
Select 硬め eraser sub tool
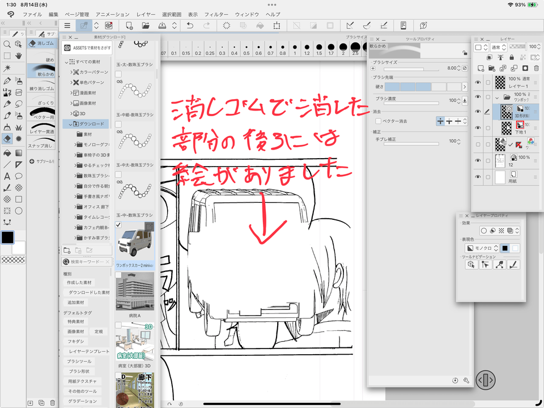[41, 57]
